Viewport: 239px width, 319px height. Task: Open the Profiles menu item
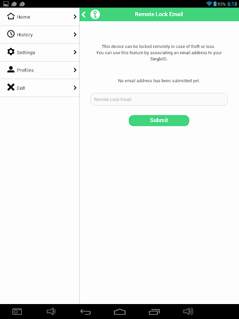[x=40, y=70]
